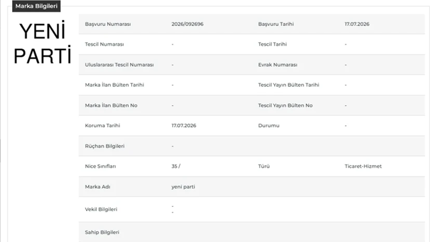Click the Tescil Yayın Bülten No label
Viewport: 430px width, 242px height.
click(285, 105)
